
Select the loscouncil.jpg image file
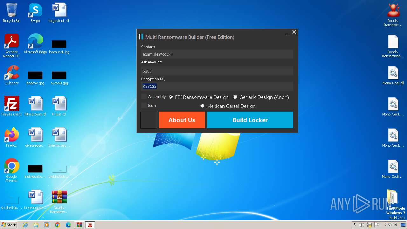[x=59, y=46]
